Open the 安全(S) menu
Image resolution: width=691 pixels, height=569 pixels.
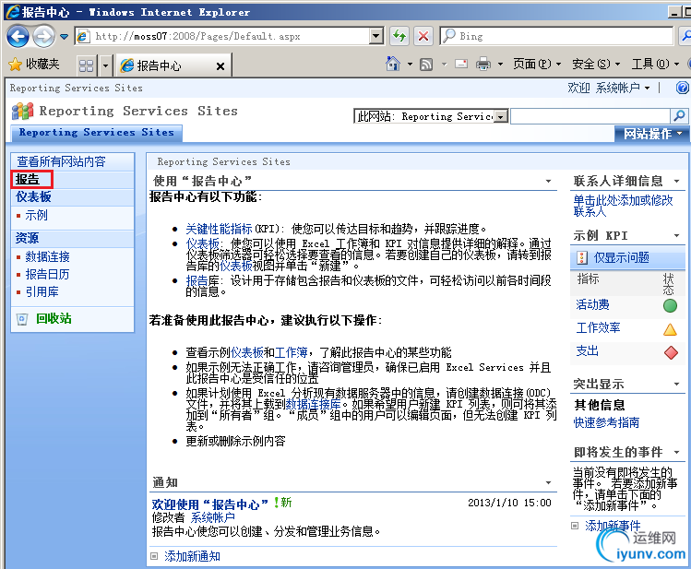(x=596, y=65)
